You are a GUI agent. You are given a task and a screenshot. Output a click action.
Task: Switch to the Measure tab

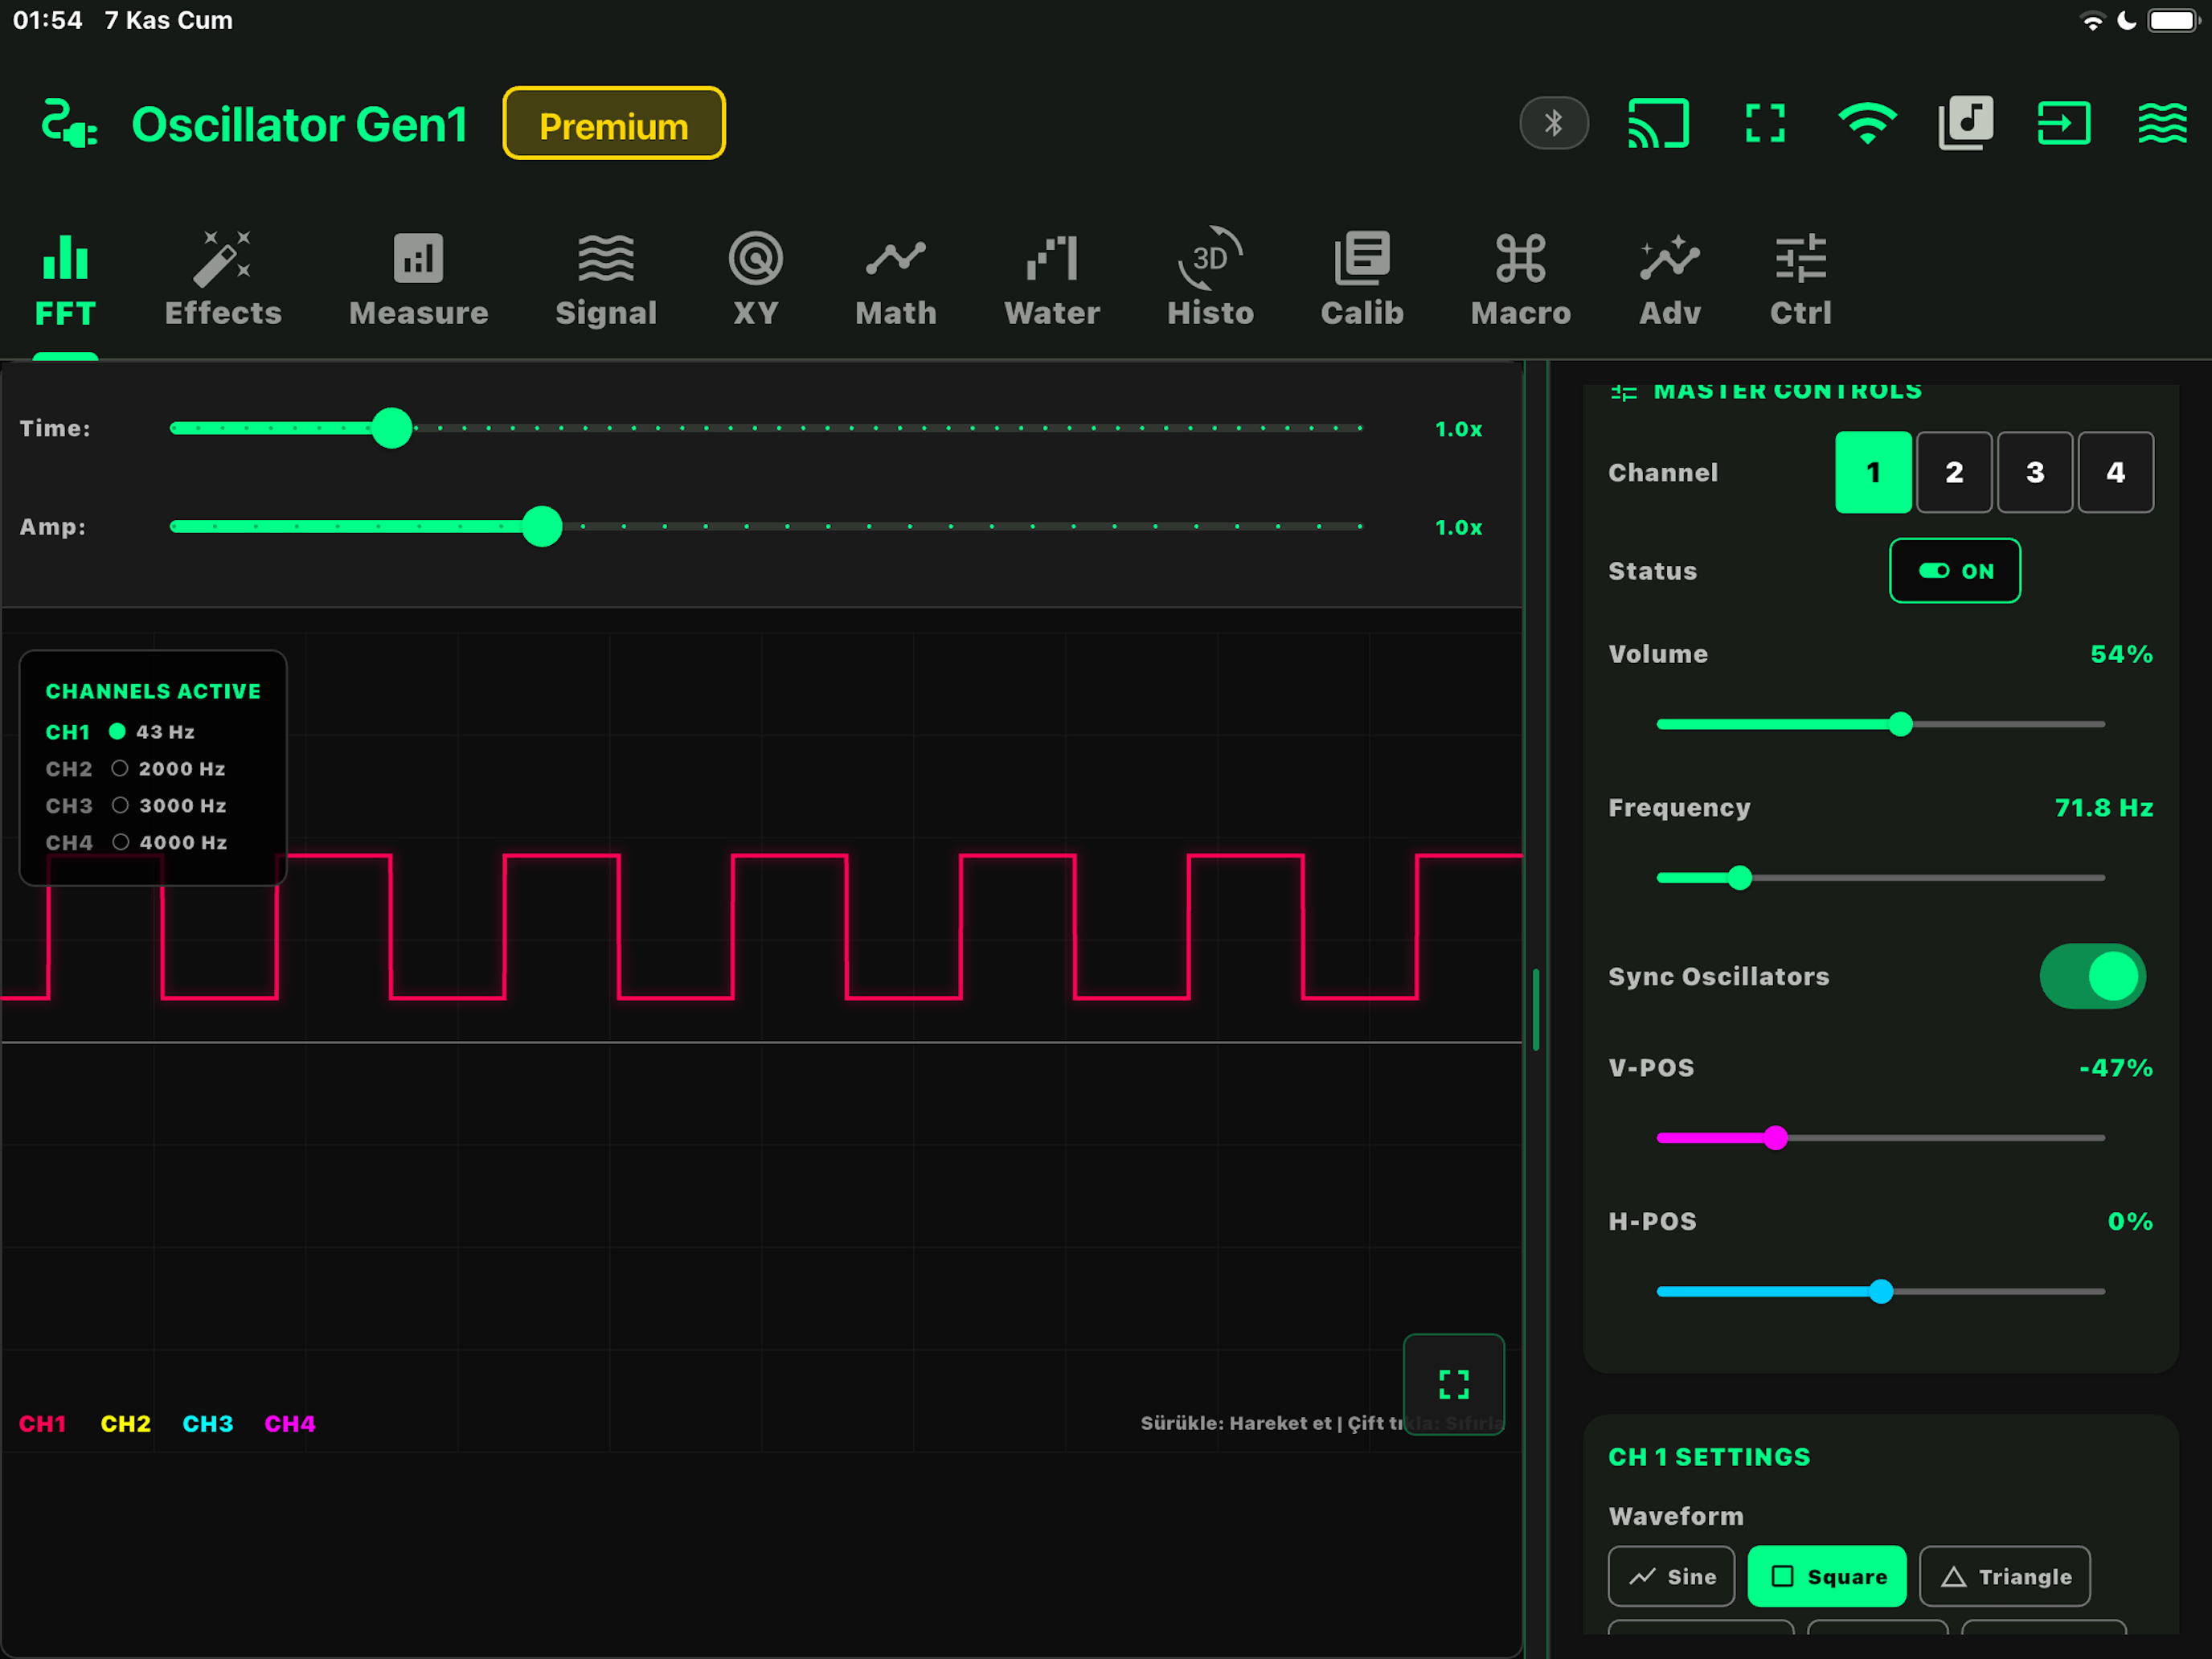pos(418,280)
